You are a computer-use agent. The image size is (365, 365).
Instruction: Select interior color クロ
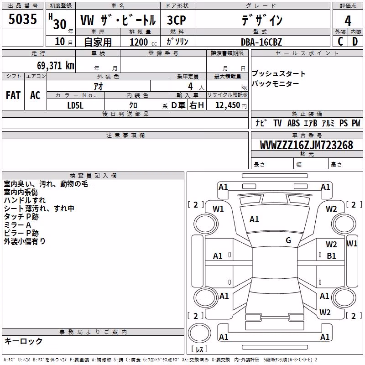click(x=133, y=105)
